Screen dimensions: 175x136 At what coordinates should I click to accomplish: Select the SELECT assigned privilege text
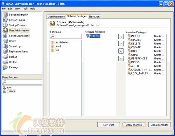pyautogui.click(x=95, y=36)
